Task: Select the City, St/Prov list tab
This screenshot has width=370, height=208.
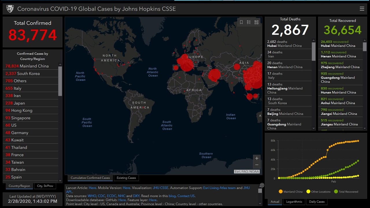Action: coord(45,186)
